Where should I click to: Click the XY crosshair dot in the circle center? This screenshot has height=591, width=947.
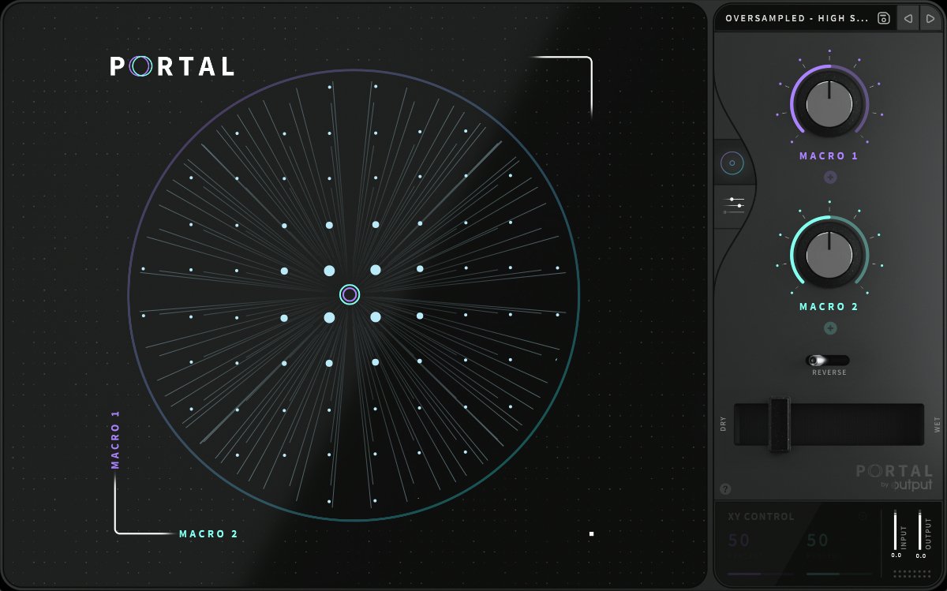(x=349, y=294)
